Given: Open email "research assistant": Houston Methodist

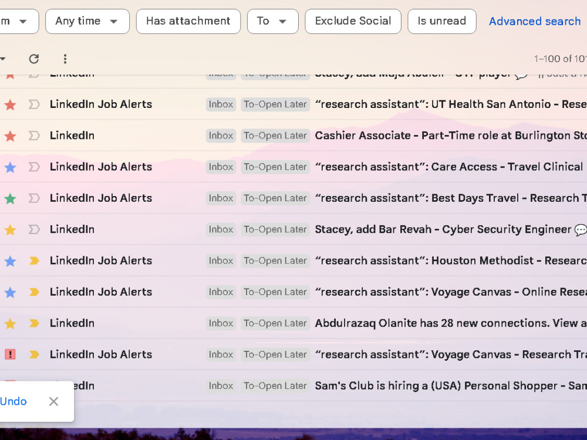Looking at the screenshot, I should (x=451, y=260).
